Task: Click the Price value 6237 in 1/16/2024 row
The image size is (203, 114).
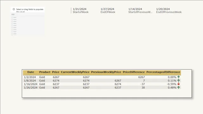Action: 56,84
